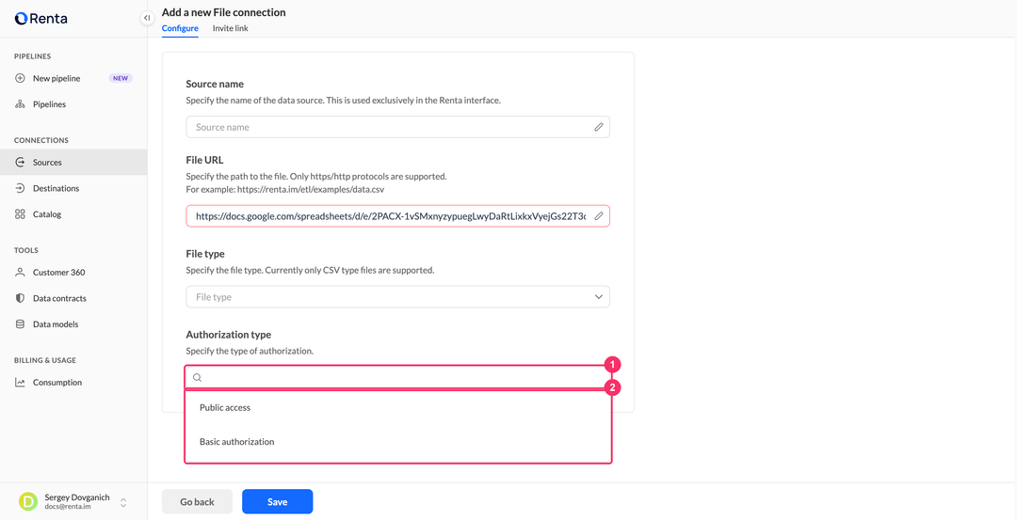Click the Consumption chart icon
Image resolution: width=1017 pixels, height=520 pixels.
20,383
